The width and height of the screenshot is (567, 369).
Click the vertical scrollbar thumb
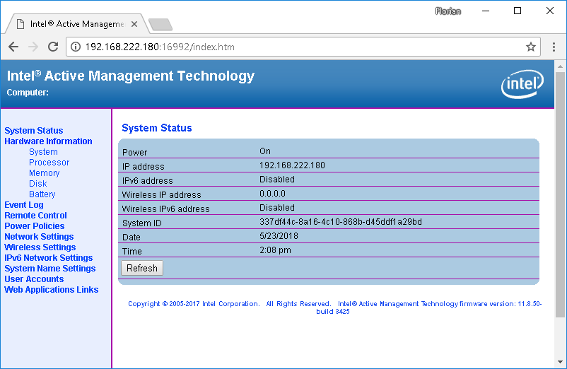coord(560,195)
